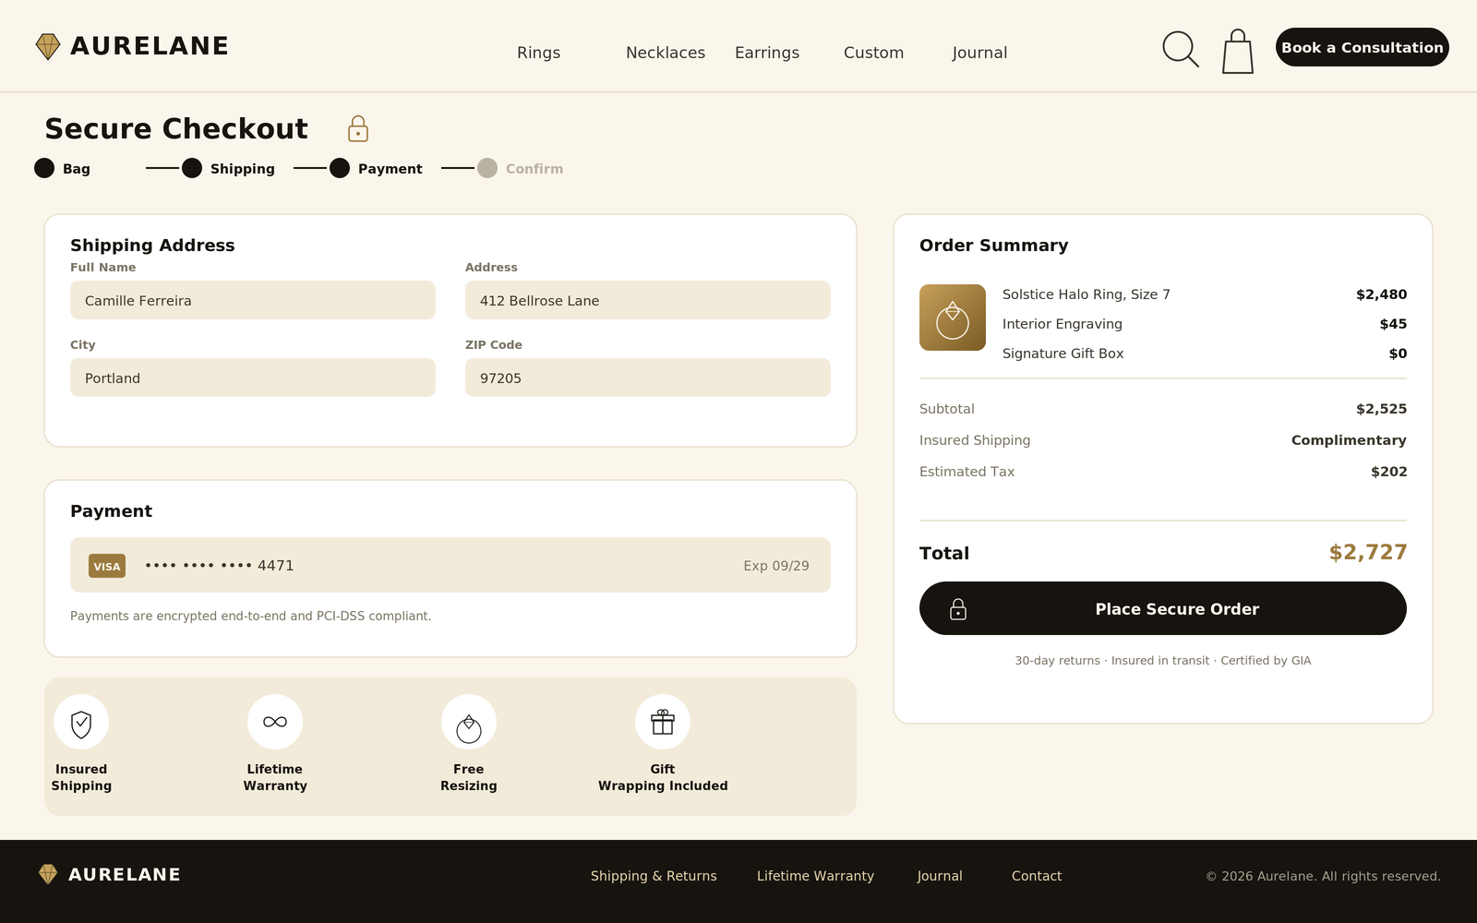The width and height of the screenshot is (1477, 923).
Task: Click the 'Complimentary' shipping value
Action: click(1349, 440)
